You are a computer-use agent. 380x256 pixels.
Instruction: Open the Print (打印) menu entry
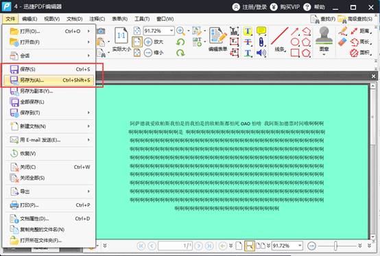(49, 205)
